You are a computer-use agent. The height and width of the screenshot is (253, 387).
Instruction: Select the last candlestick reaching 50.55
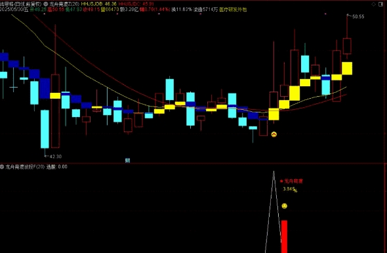[x=347, y=37]
